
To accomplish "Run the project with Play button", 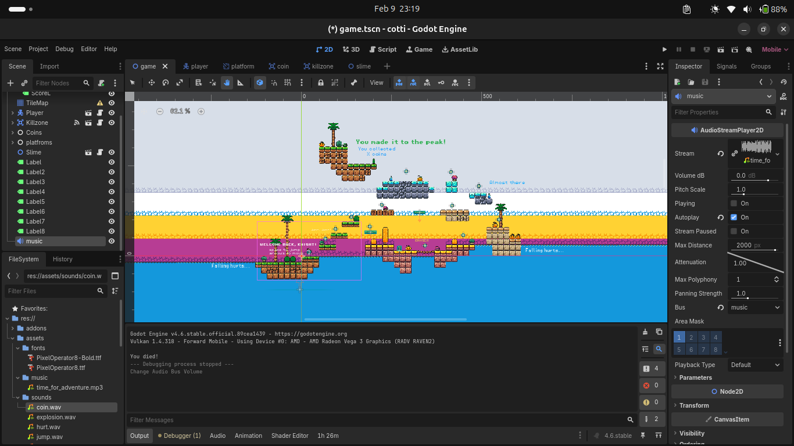I will coord(665,49).
